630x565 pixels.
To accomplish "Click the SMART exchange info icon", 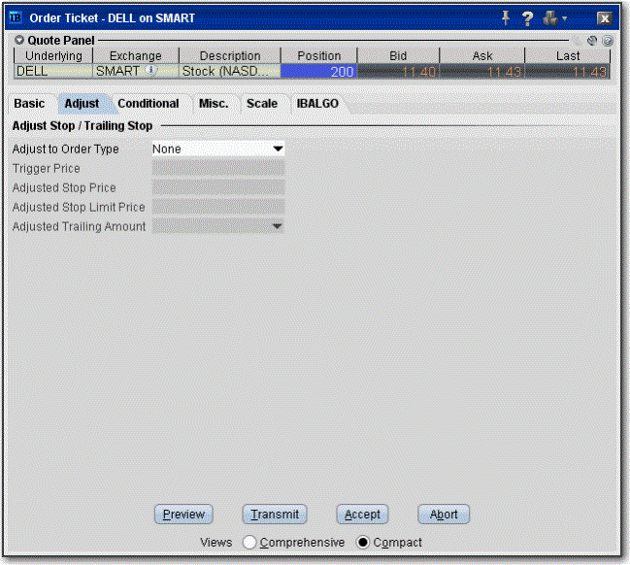I will [x=150, y=71].
